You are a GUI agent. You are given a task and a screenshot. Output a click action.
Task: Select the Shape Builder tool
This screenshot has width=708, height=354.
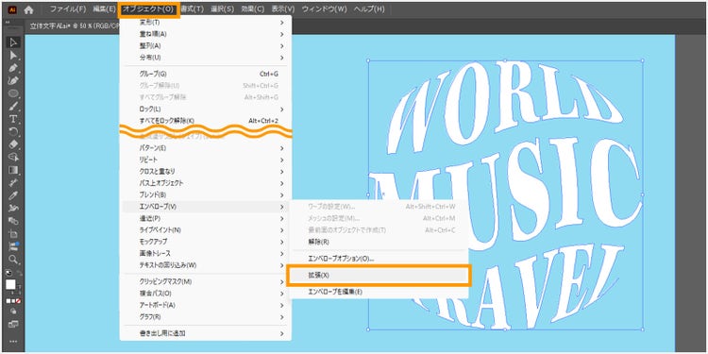(13, 157)
